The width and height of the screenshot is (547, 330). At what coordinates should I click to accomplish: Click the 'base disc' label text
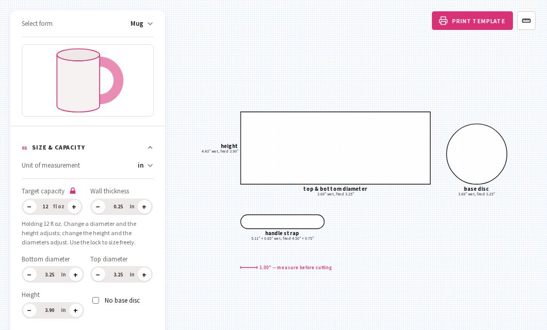tap(476, 189)
